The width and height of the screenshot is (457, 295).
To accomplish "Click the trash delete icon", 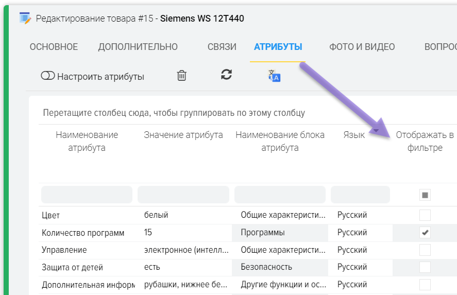I will pos(181,76).
